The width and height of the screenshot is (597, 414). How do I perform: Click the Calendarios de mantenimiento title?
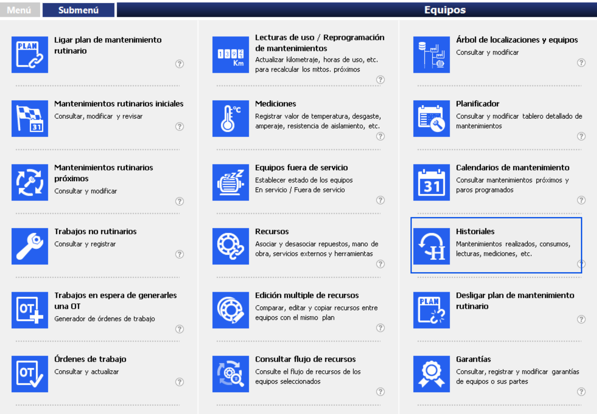point(513,167)
